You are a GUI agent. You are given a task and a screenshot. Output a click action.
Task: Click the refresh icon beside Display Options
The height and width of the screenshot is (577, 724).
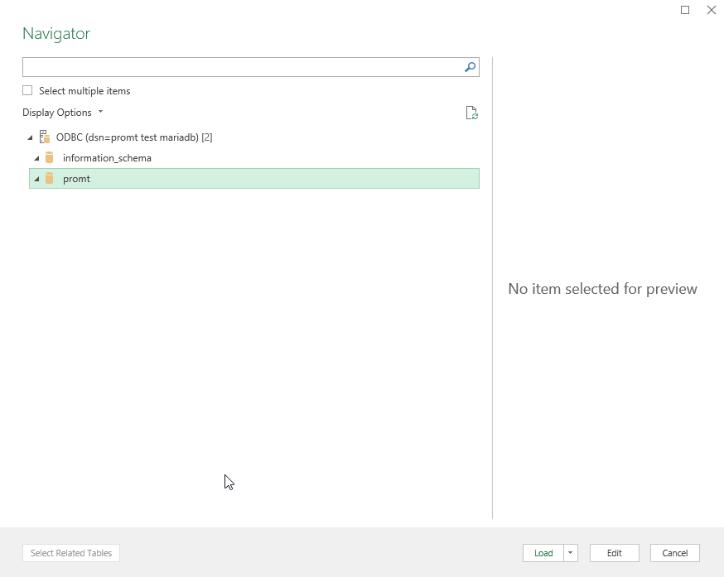471,113
